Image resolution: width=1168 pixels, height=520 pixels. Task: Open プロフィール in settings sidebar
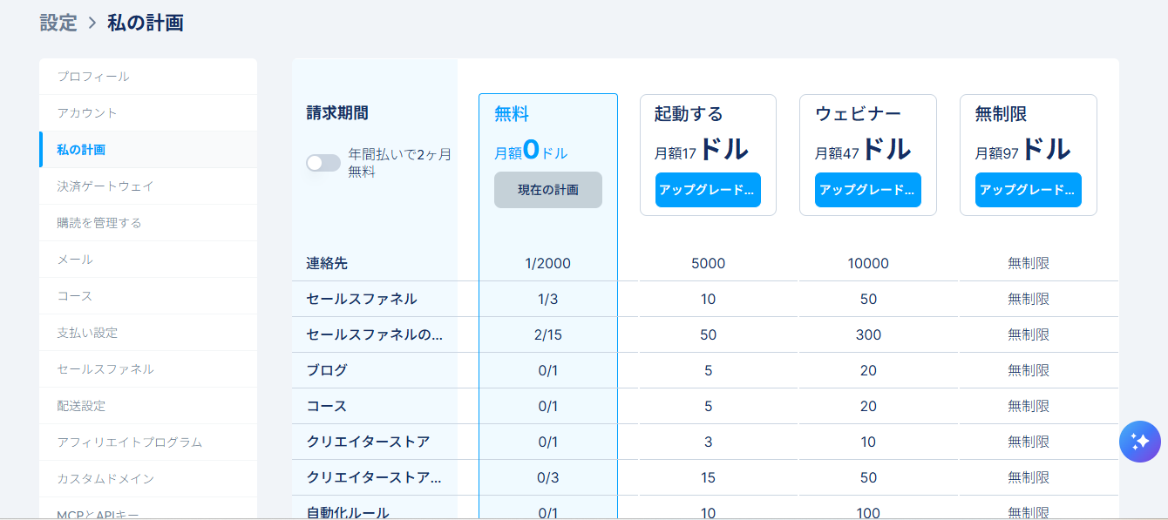click(148, 77)
